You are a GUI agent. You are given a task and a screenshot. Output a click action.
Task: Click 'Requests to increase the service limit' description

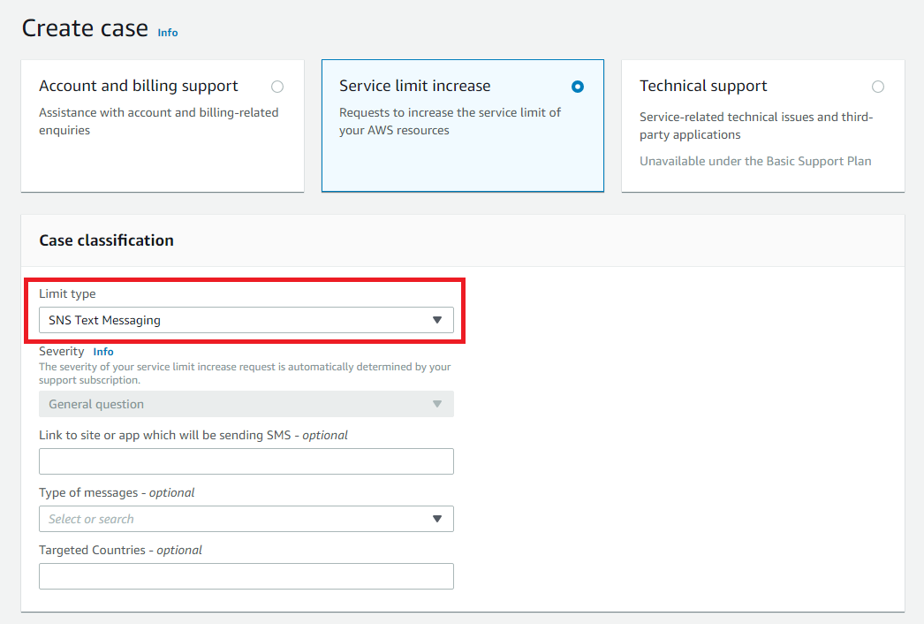450,121
